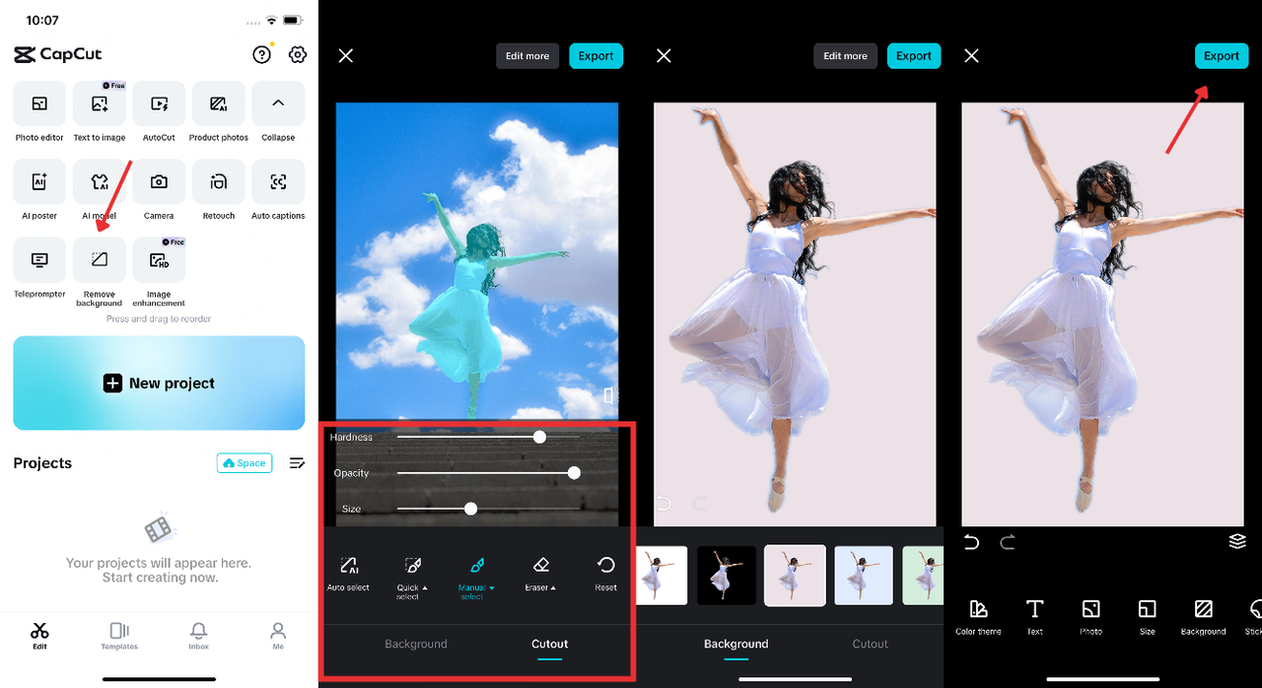Open the Product photos tool
Image resolution: width=1262 pixels, height=688 pixels.
pos(219,104)
